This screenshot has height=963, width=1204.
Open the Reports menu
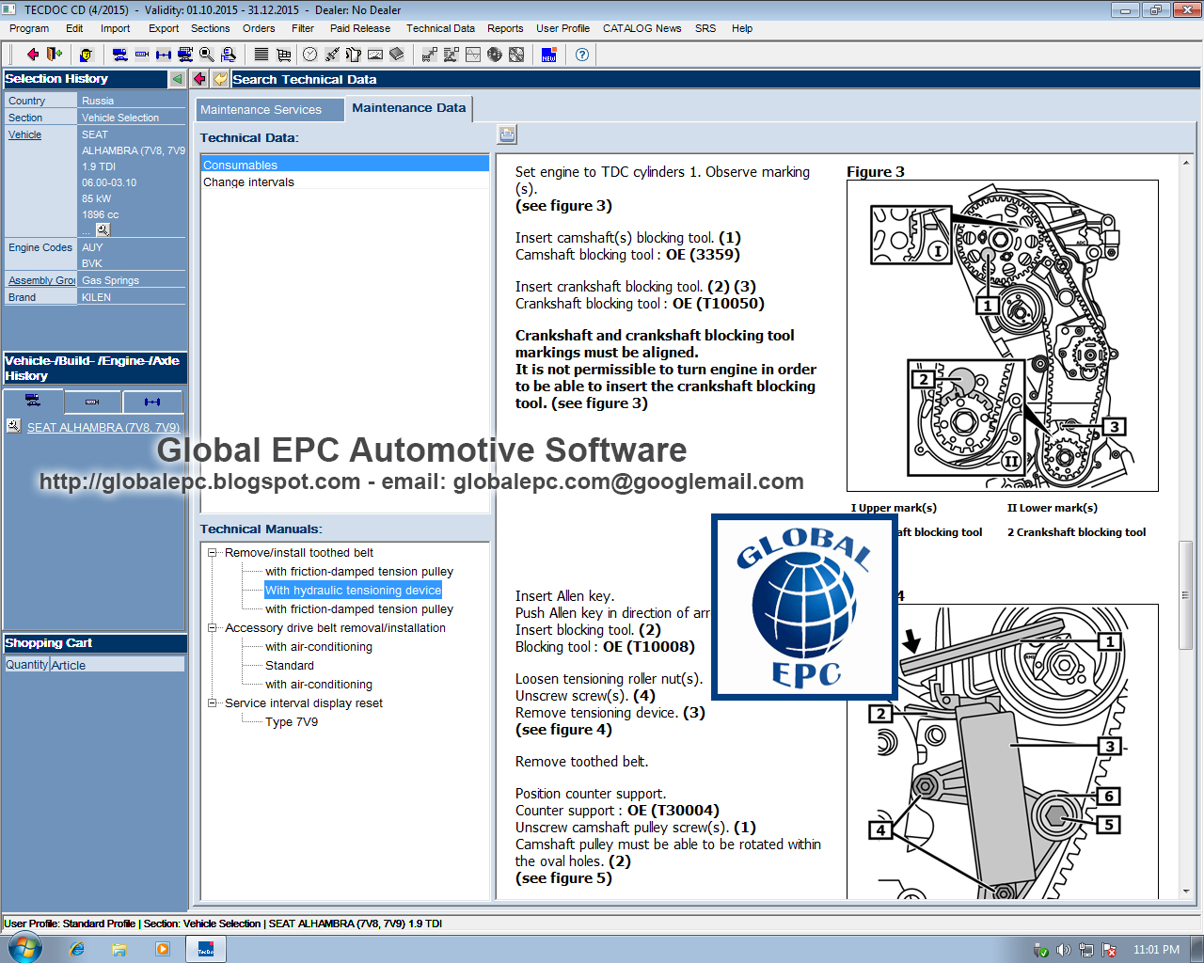pyautogui.click(x=505, y=28)
